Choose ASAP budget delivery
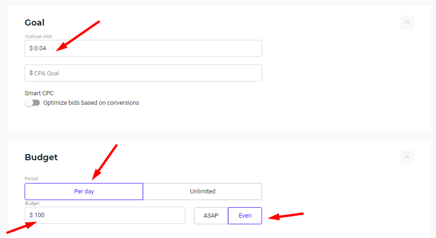436x238 pixels. click(211, 216)
